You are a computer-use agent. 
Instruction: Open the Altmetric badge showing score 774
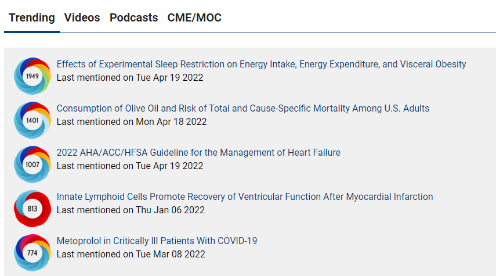click(32, 253)
